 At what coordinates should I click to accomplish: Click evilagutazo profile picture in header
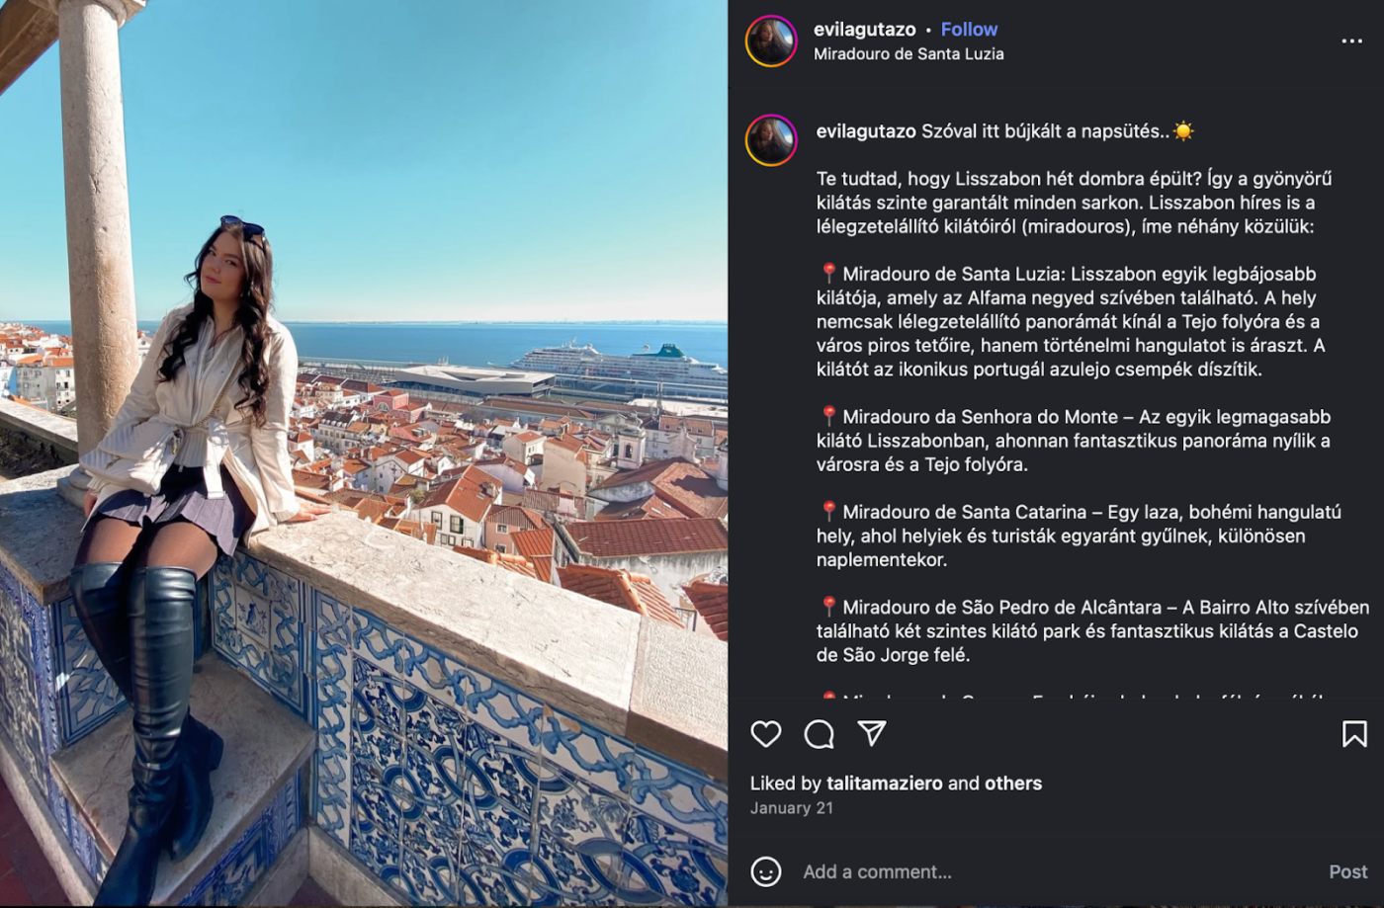click(771, 41)
